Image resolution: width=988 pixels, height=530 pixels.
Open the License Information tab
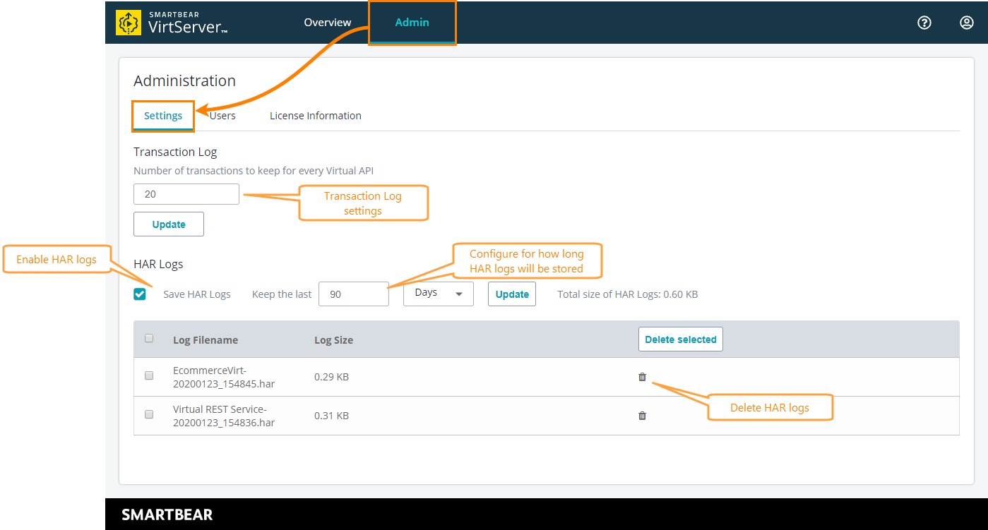[x=316, y=116]
